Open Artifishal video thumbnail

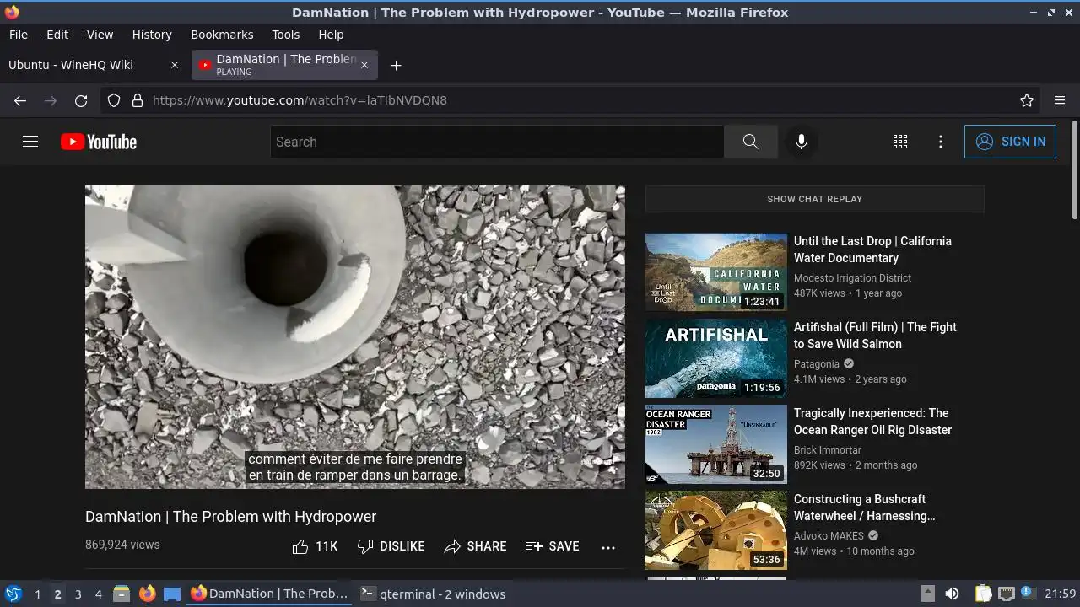716,358
